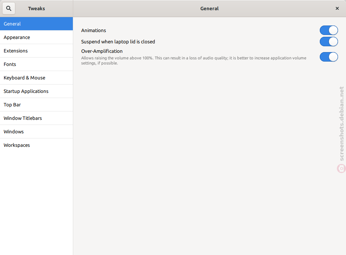Toggle the Over-Amplification switch off
346x255 pixels.
coord(329,57)
